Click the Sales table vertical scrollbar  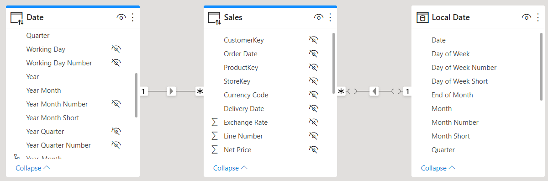[334, 64]
